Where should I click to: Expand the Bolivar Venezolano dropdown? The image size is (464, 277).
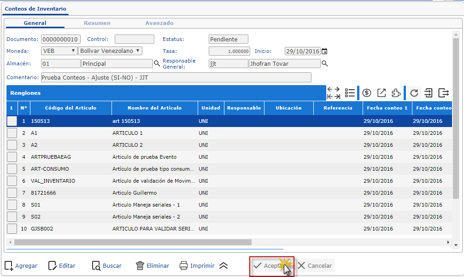110,51
